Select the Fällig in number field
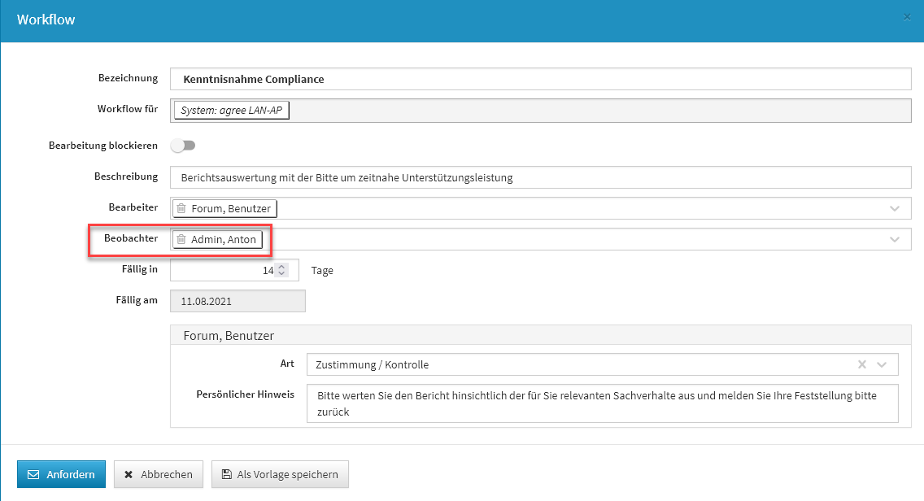The image size is (924, 501). pos(224,271)
